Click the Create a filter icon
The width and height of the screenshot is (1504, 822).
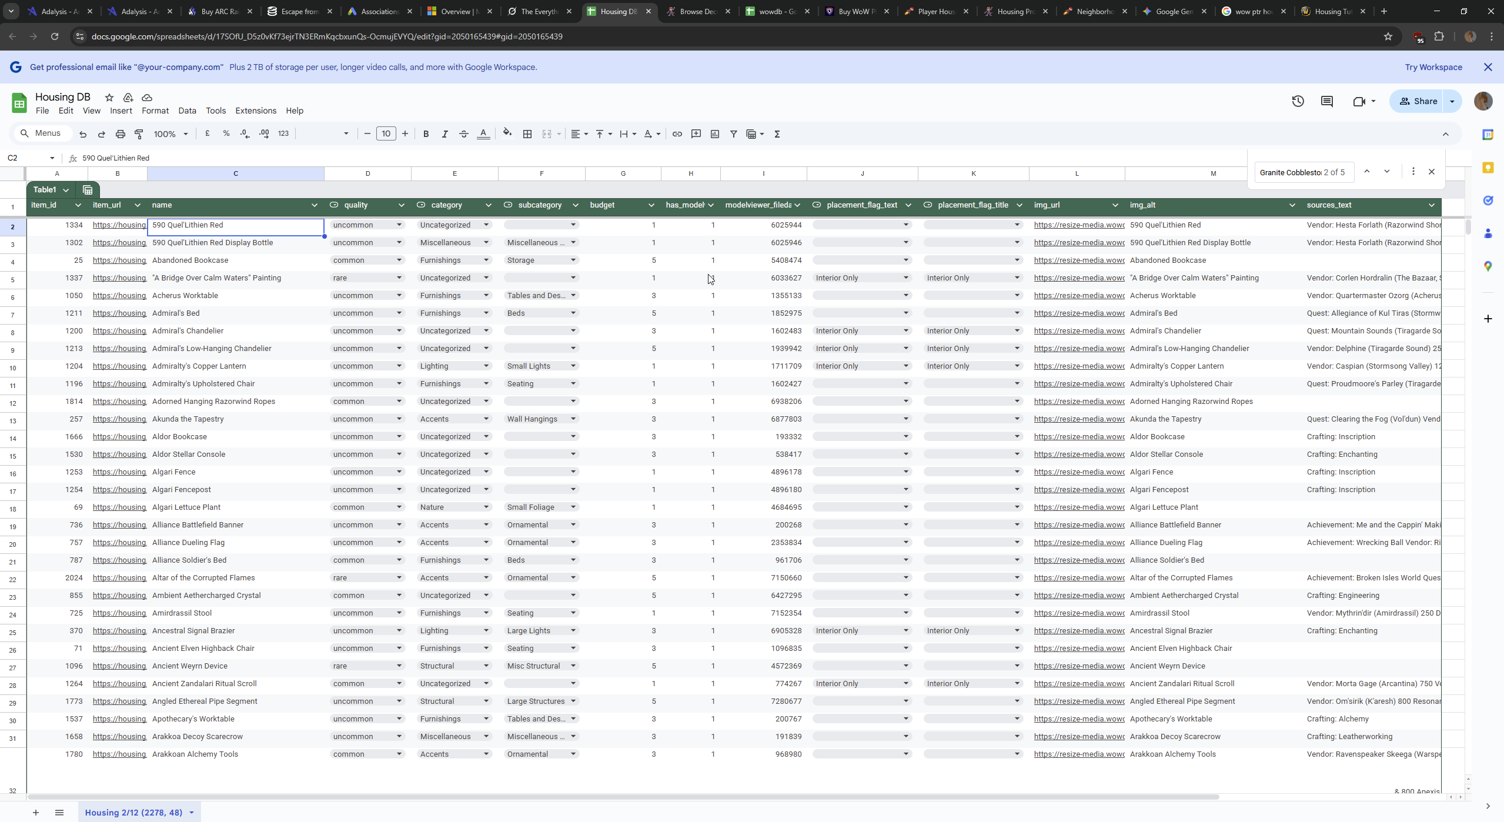coord(734,134)
